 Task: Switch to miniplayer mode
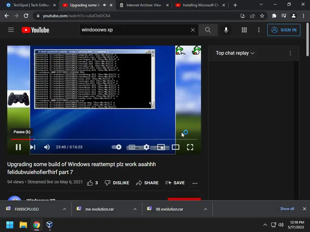tap(161, 147)
